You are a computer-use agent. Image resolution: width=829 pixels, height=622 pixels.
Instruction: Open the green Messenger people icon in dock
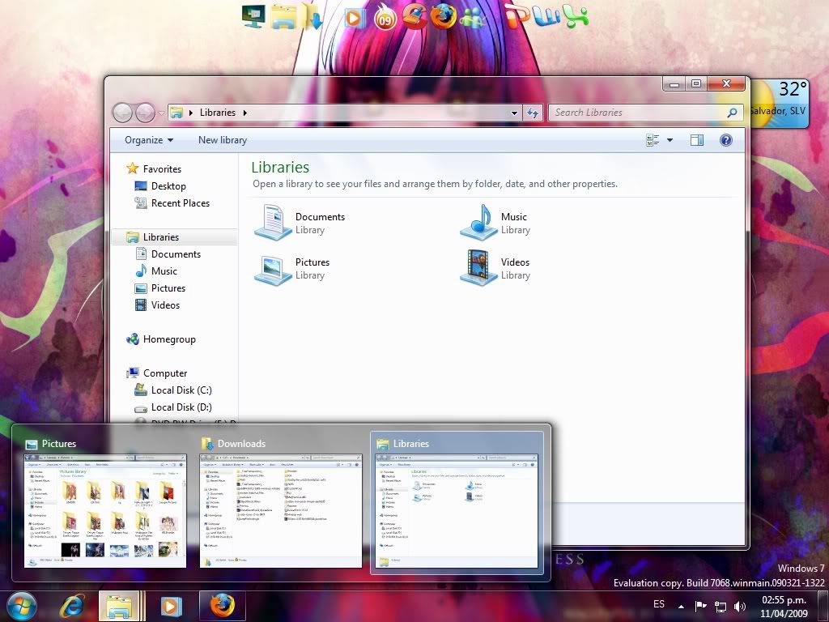(473, 18)
